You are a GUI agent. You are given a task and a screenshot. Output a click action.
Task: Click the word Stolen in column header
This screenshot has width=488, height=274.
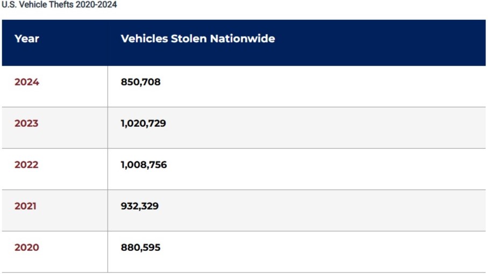click(x=189, y=39)
